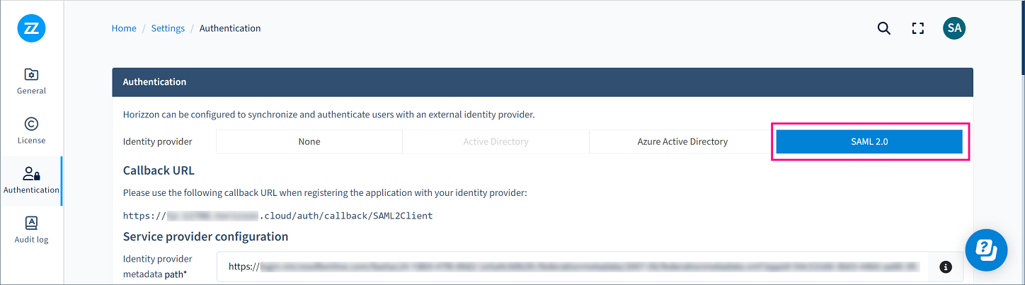Go to Settings breadcrumb link
The width and height of the screenshot is (1025, 285).
[x=168, y=28]
